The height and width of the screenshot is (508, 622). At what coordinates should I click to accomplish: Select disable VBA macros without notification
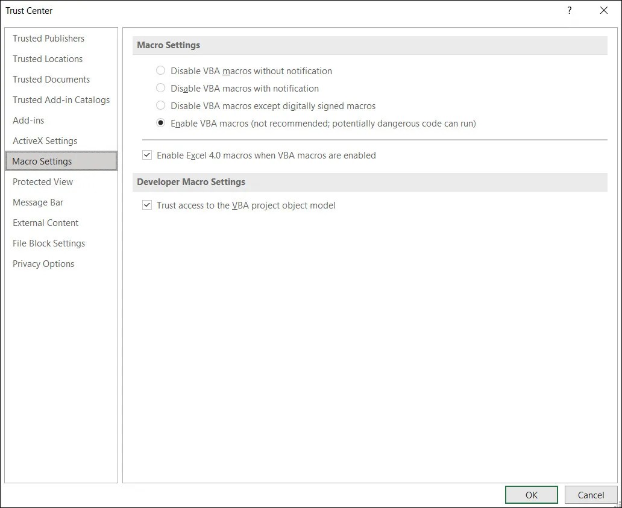tap(161, 71)
